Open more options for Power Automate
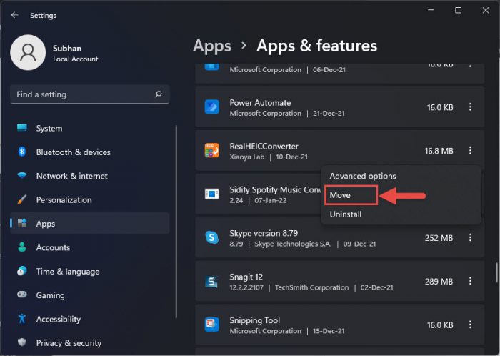 tap(470, 107)
